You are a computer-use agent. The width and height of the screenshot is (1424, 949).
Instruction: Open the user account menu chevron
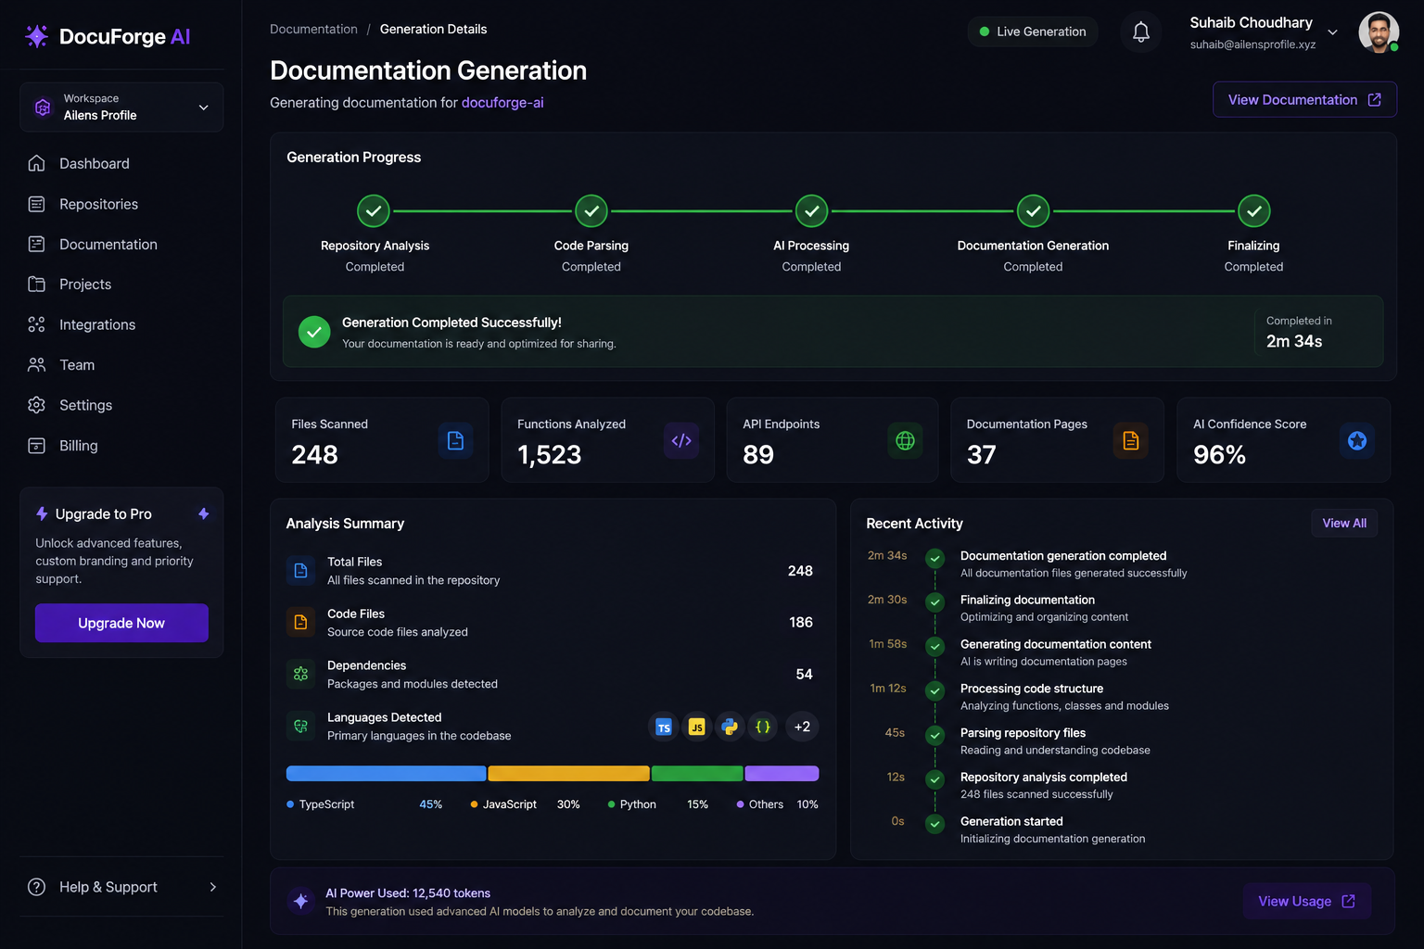tap(1332, 32)
